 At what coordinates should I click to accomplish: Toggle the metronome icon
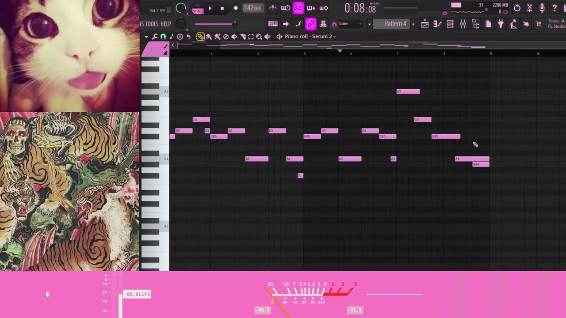pos(273,8)
